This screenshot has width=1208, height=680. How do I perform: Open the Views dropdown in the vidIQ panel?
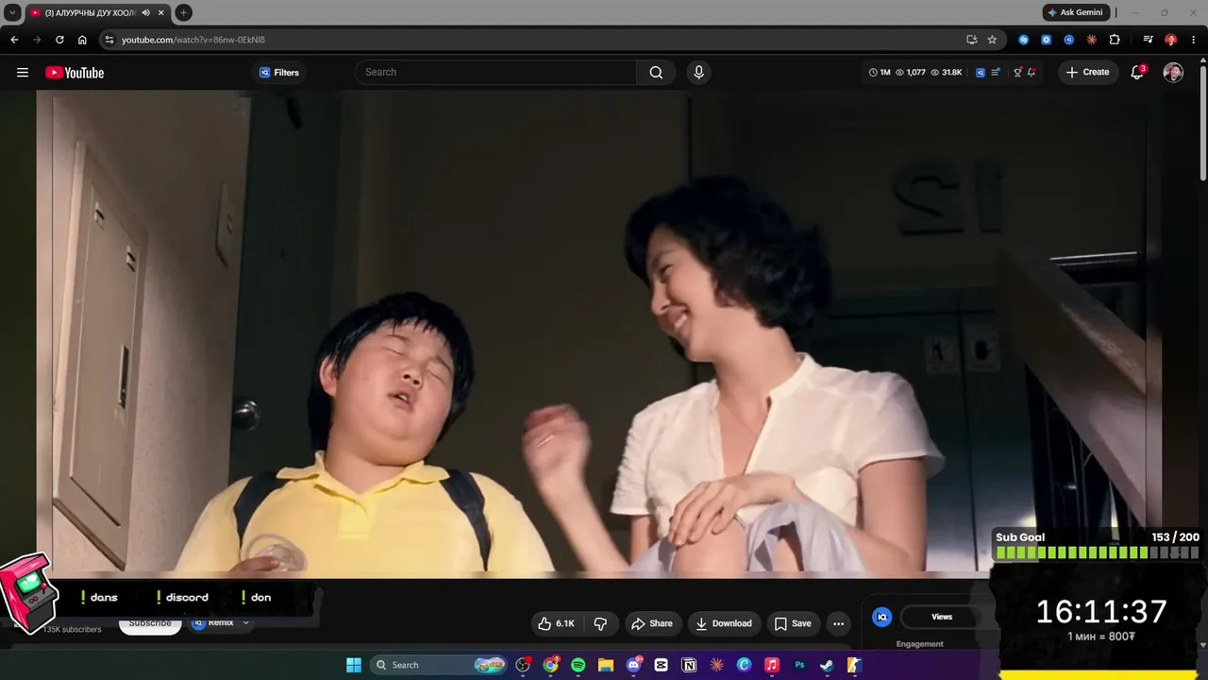[942, 617]
